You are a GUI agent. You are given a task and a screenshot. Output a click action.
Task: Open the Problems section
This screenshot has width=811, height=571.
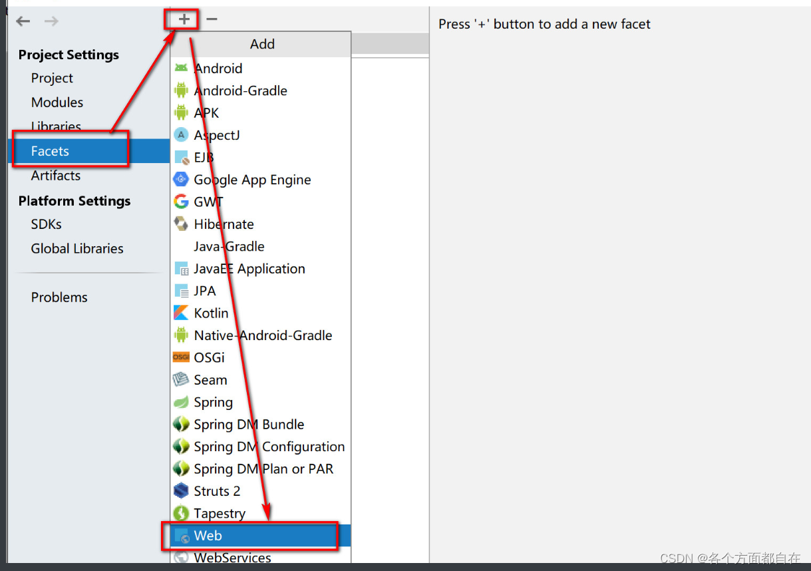click(59, 297)
